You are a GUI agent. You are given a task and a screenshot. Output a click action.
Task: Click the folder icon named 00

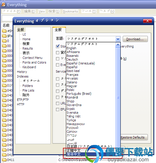pyautogui.click(x=4, y=46)
